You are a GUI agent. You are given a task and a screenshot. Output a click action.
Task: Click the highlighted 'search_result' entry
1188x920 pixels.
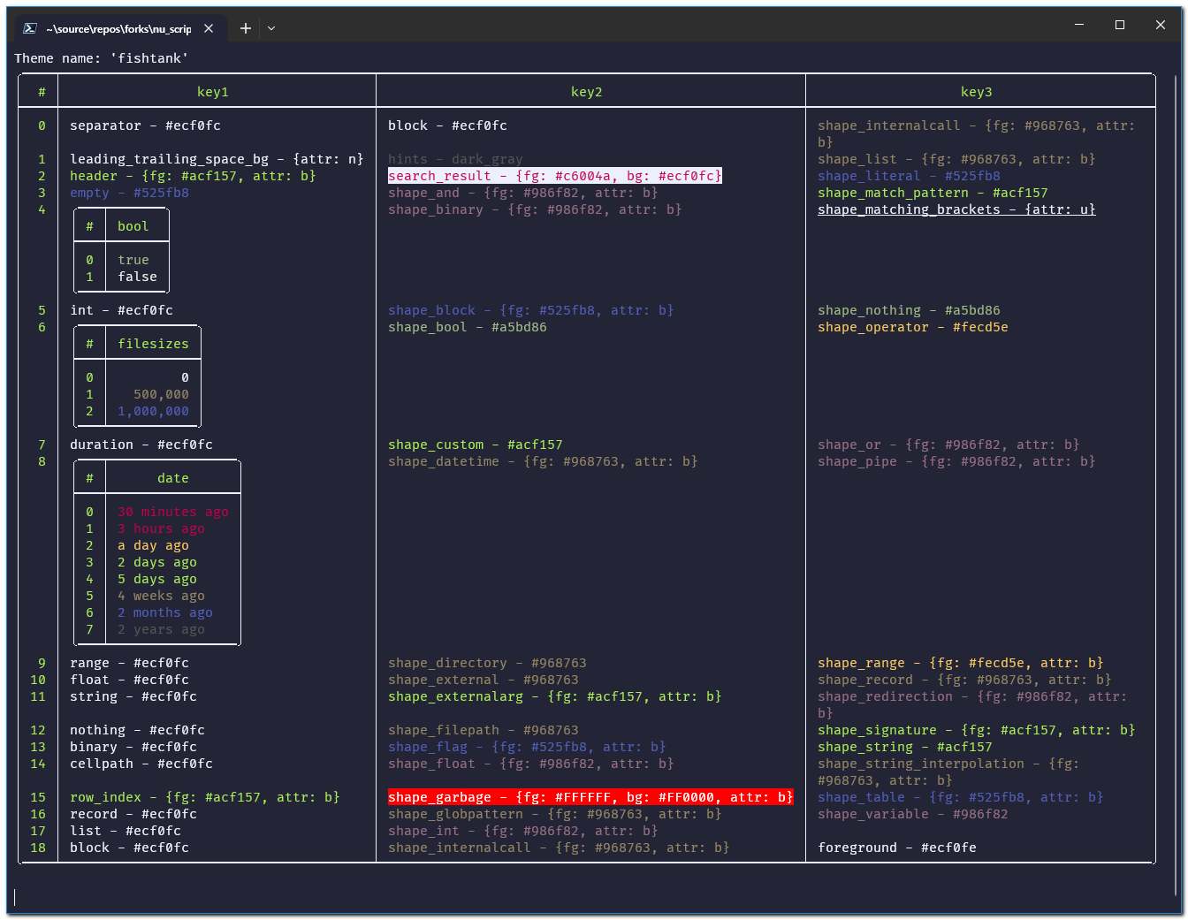(x=555, y=176)
